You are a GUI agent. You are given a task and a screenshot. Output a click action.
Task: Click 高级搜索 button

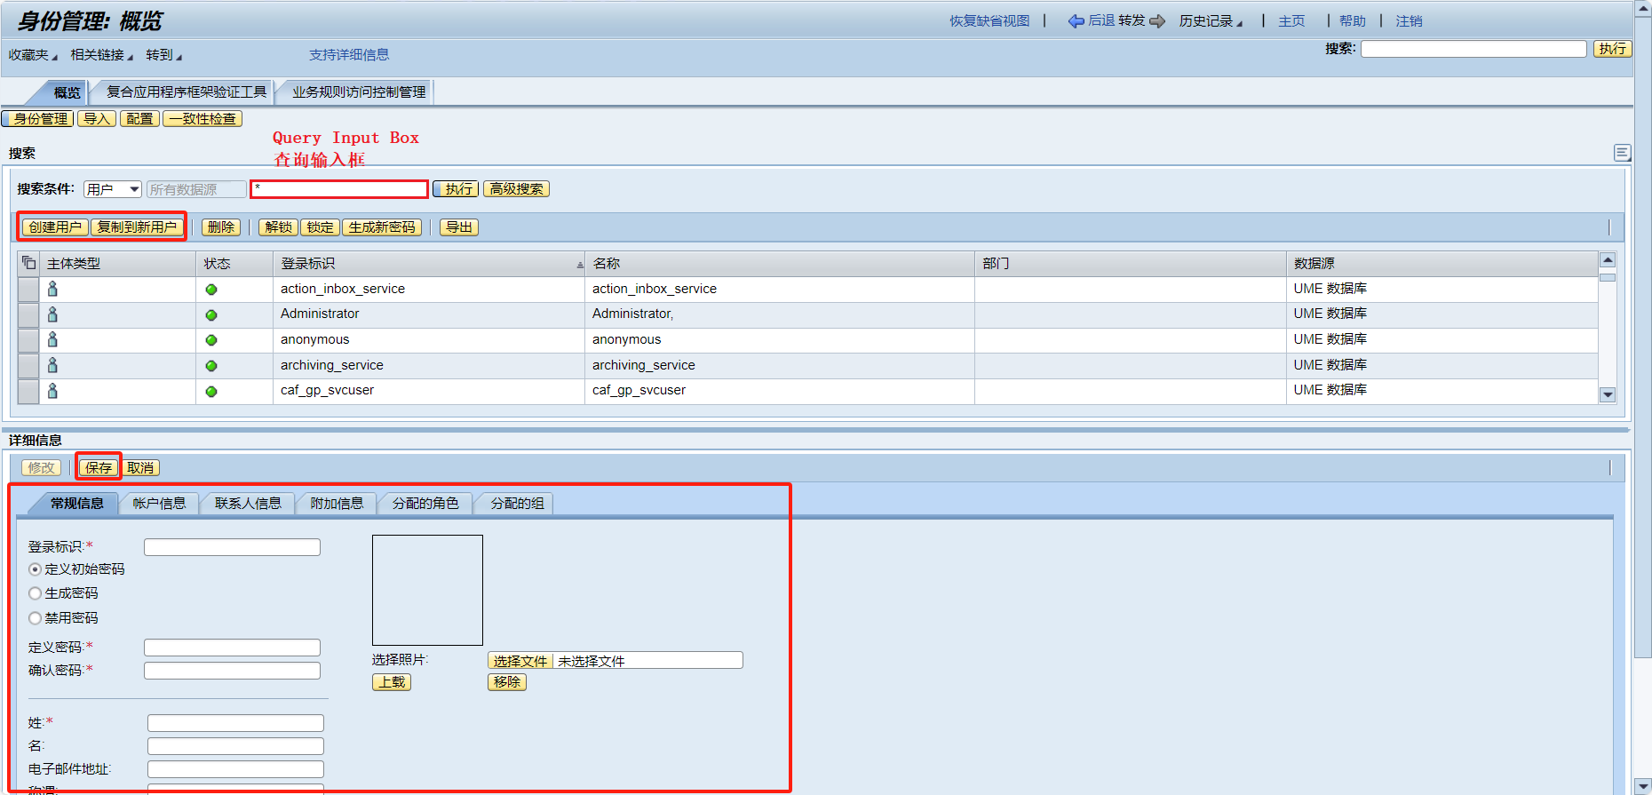pos(516,189)
